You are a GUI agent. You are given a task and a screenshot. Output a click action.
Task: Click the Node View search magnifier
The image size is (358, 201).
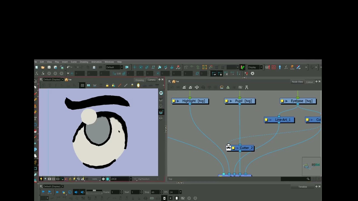308,179
